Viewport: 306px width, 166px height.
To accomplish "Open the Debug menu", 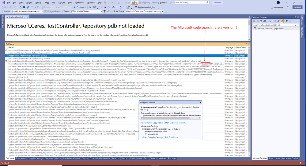I will click(38, 2).
